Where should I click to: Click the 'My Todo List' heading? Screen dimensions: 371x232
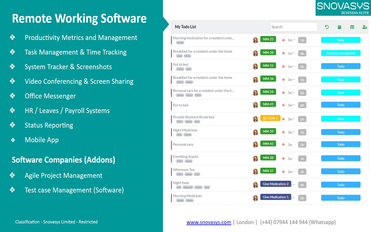tap(185, 27)
